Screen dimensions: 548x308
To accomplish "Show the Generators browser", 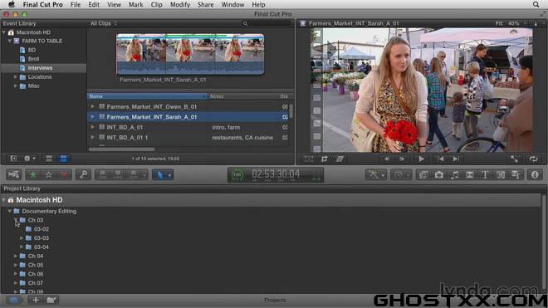I will pos(501,174).
